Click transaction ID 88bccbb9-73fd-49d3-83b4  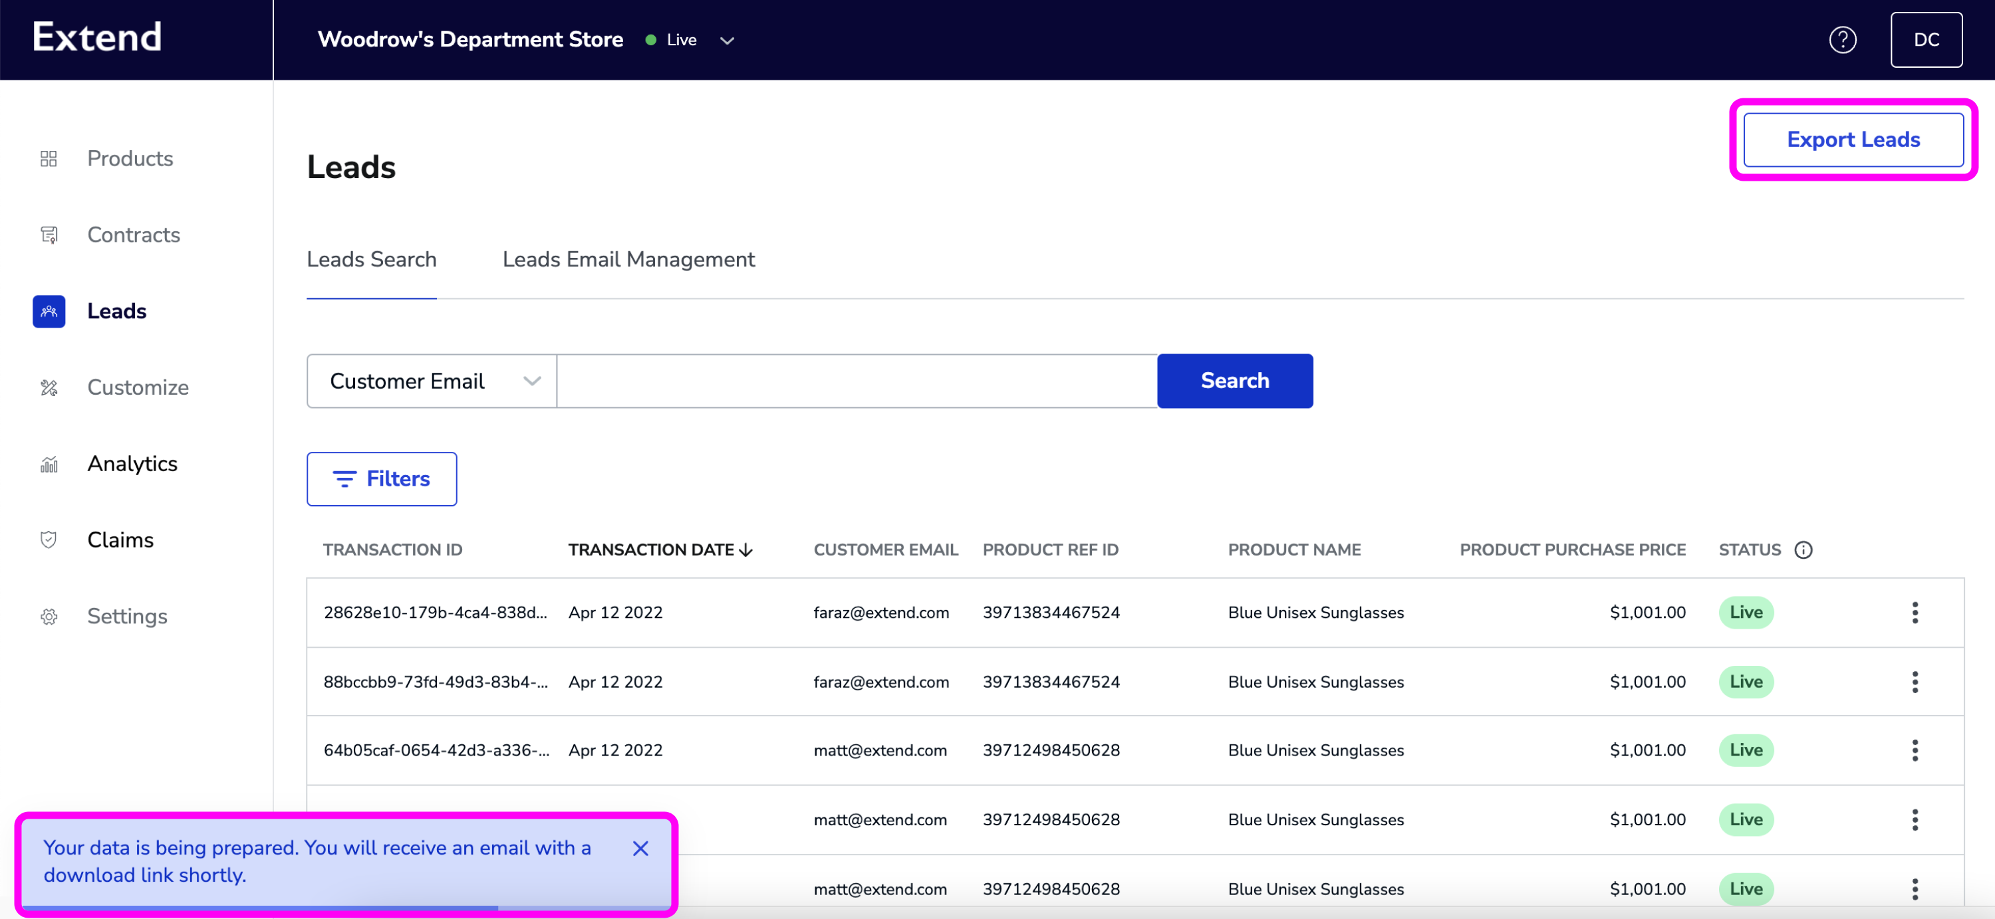tap(436, 682)
